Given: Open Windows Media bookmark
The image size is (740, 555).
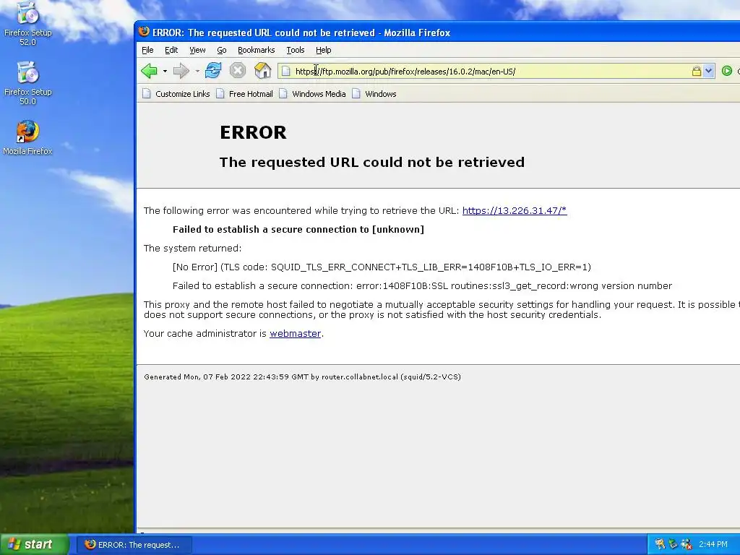Looking at the screenshot, I should coord(312,94).
